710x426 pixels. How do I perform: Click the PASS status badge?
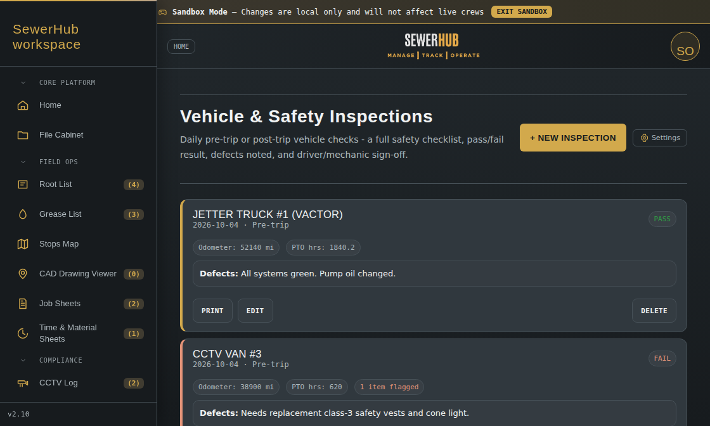point(662,219)
